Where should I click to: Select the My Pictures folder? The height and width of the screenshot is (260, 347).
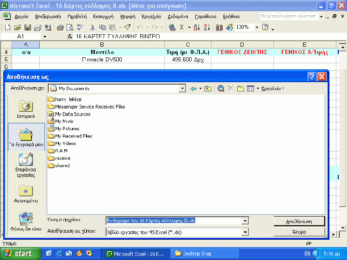coord(63,129)
